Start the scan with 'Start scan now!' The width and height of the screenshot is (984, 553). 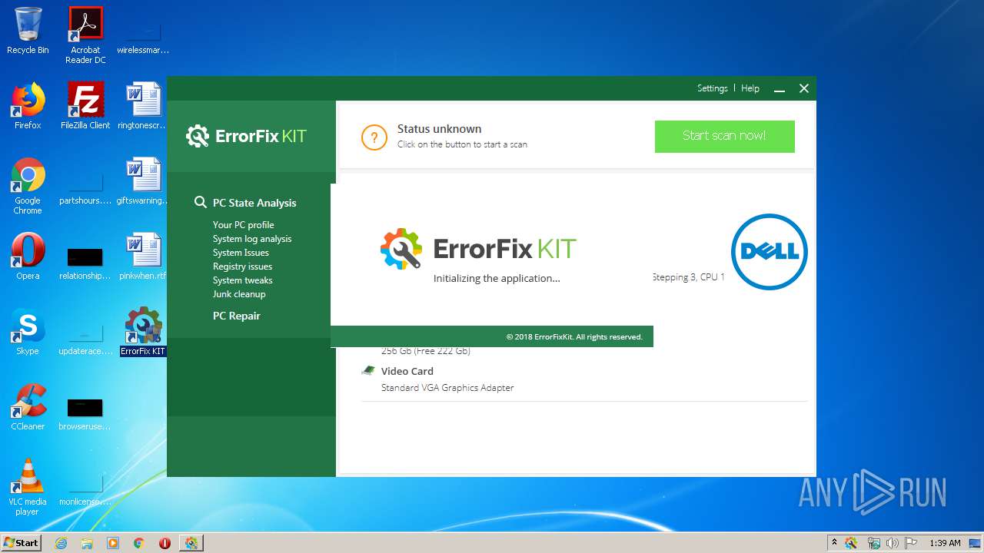click(724, 136)
